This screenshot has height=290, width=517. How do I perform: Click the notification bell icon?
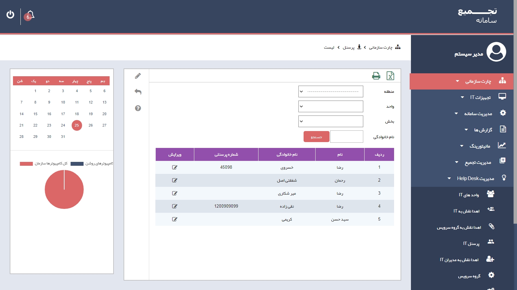(30, 15)
